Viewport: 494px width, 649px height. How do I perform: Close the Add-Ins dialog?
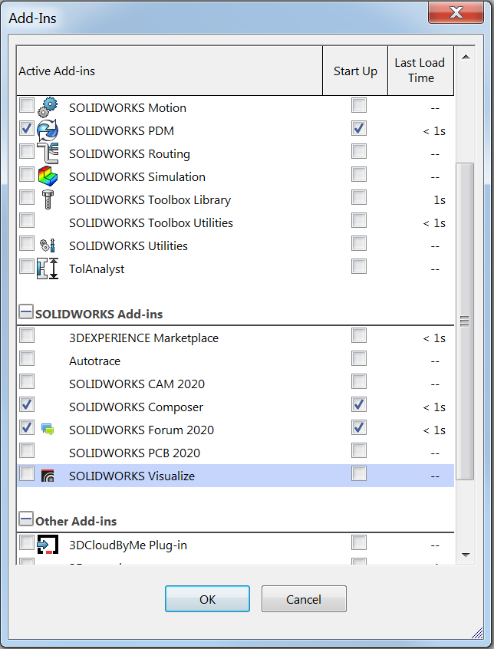pos(456,12)
